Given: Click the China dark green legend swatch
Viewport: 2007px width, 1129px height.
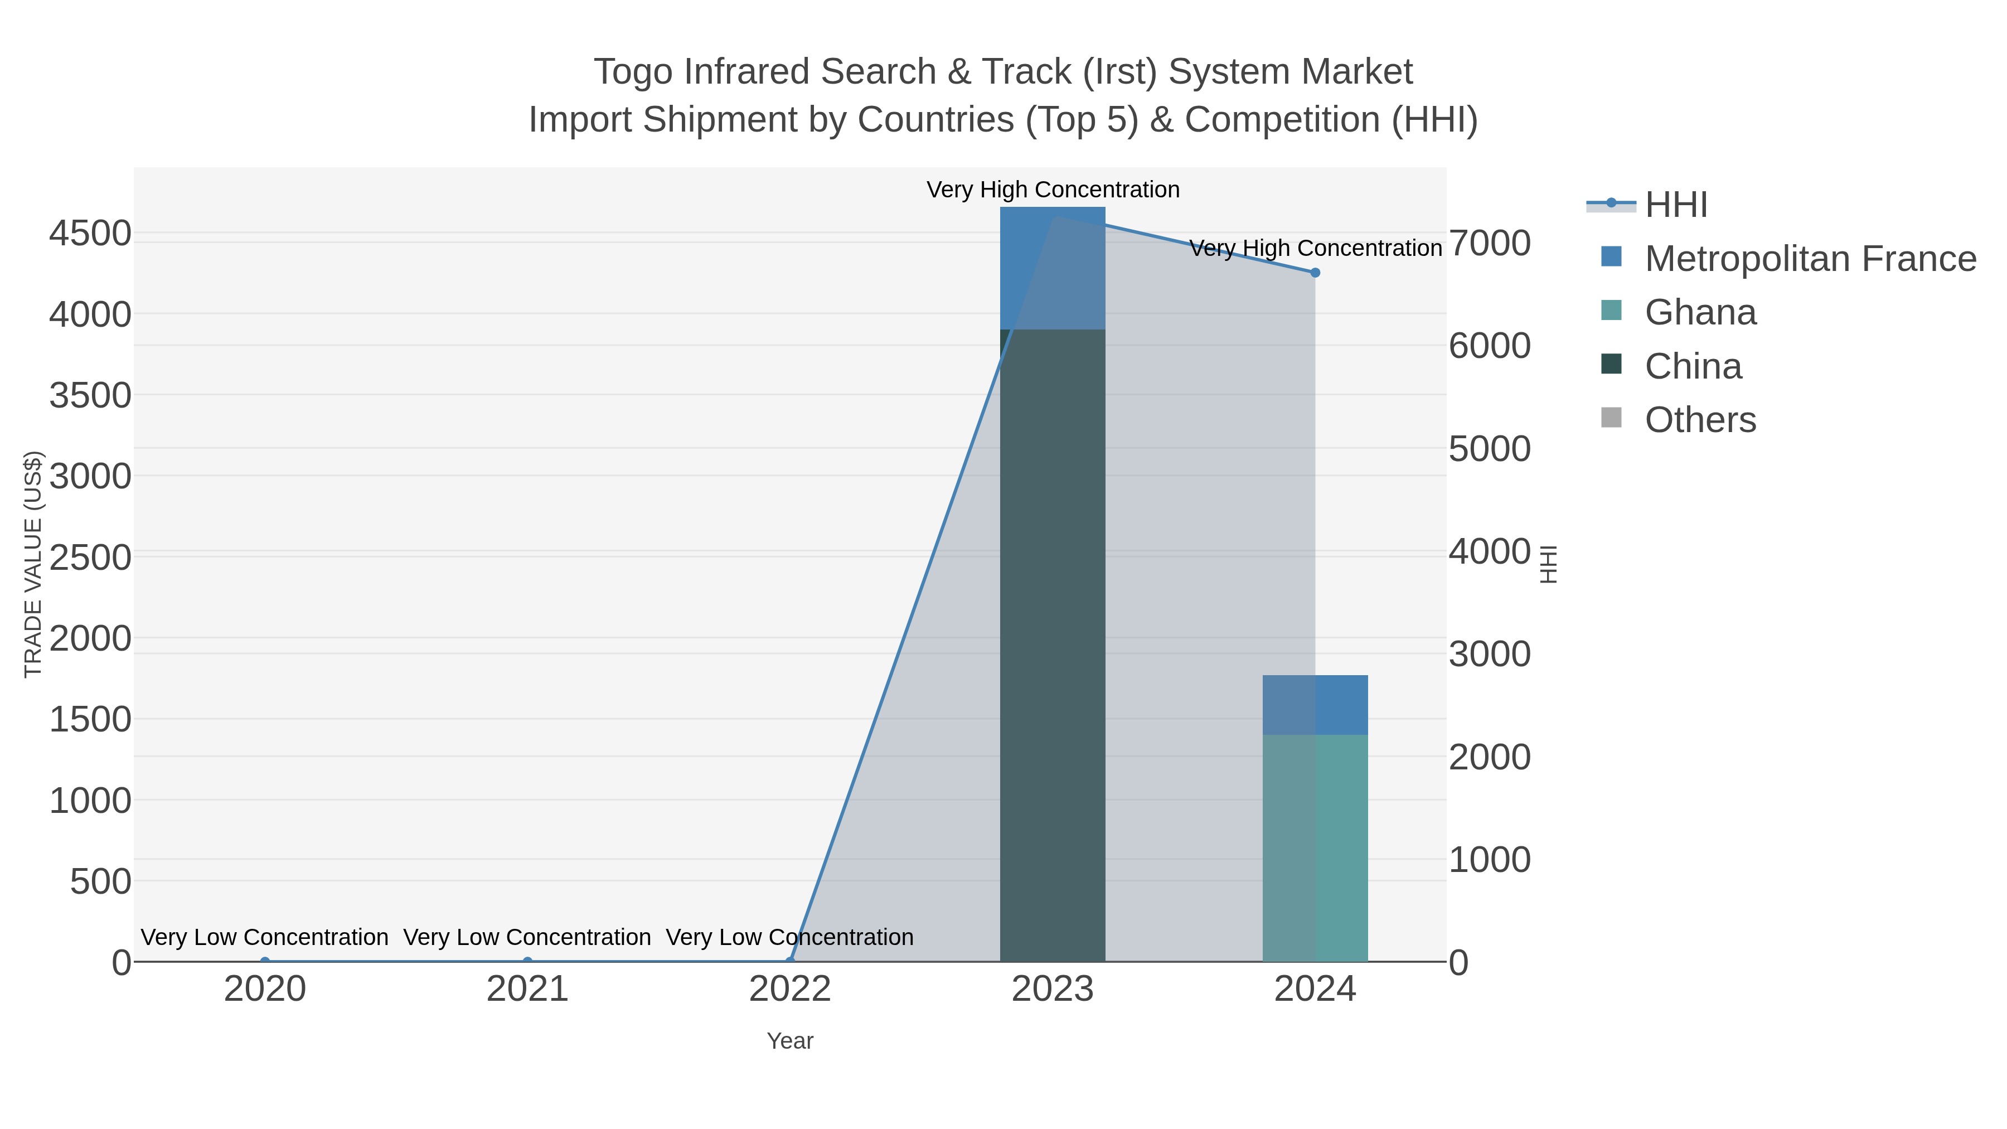Looking at the screenshot, I should point(1611,364).
